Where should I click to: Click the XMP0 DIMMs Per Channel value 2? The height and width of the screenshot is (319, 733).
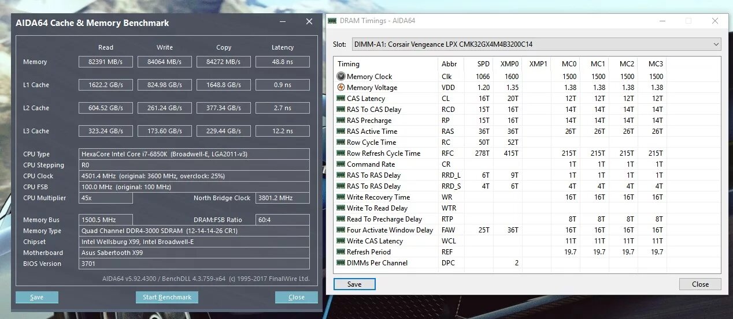click(516, 262)
